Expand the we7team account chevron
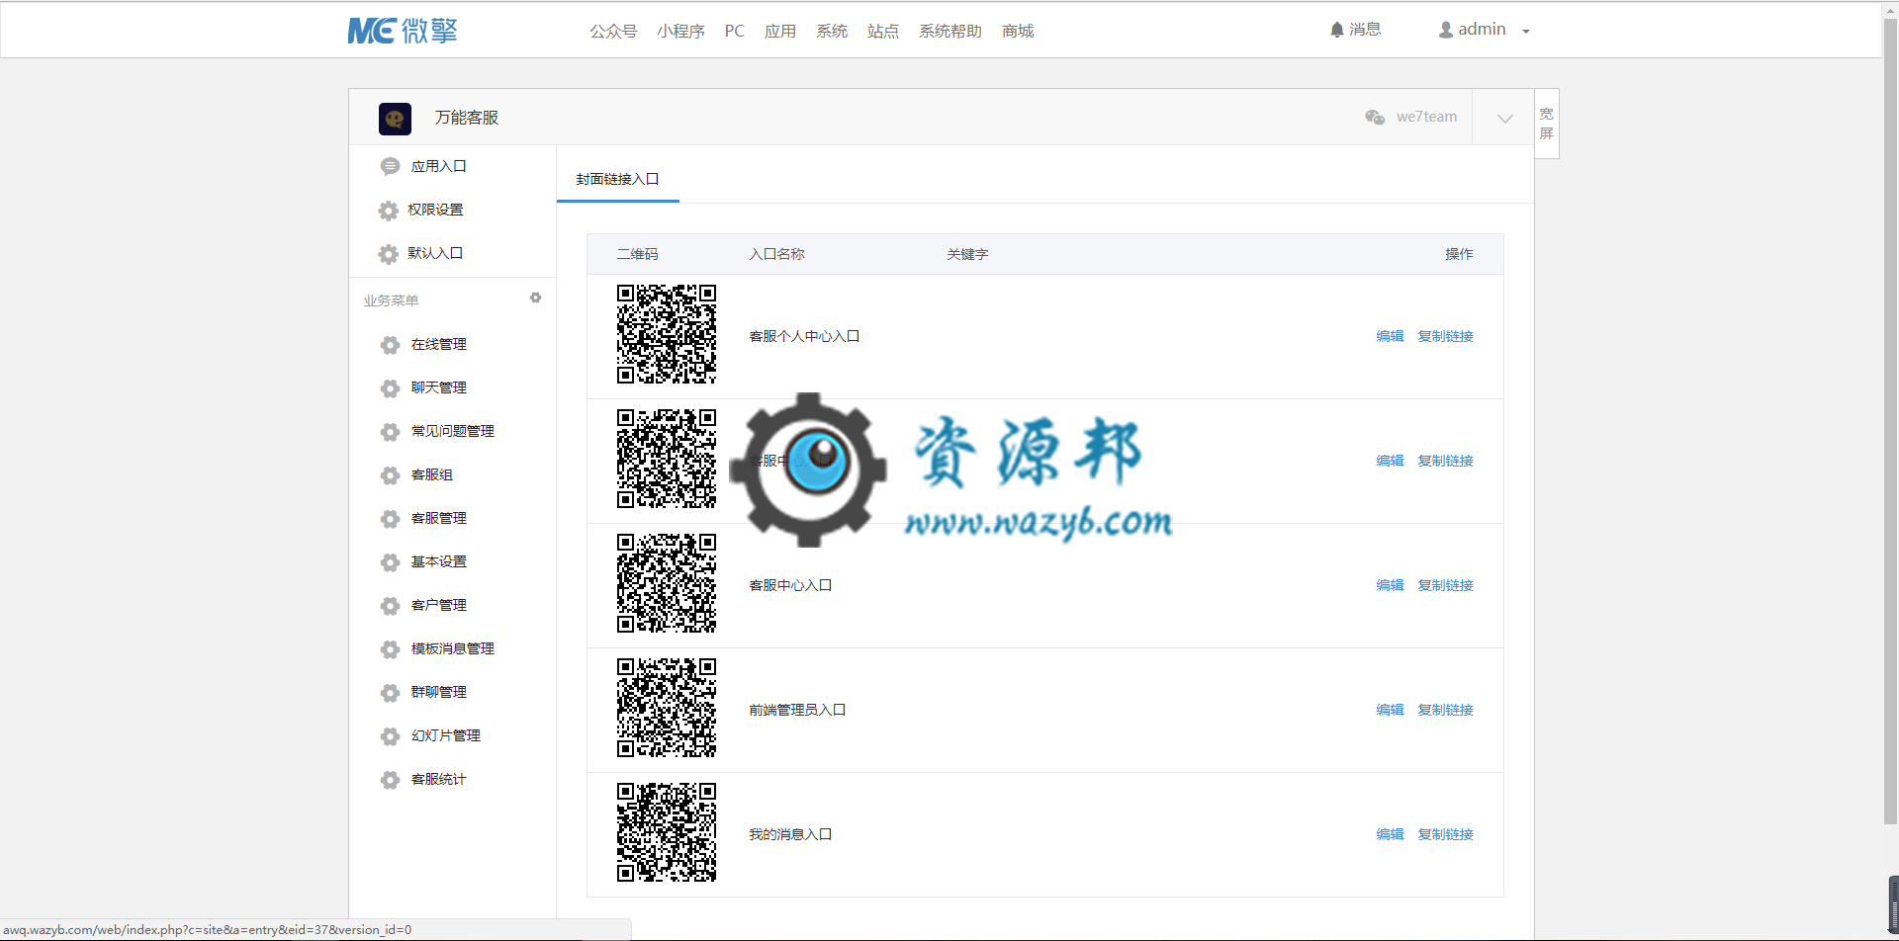Viewport: 1899px width, 941px height. click(x=1504, y=118)
